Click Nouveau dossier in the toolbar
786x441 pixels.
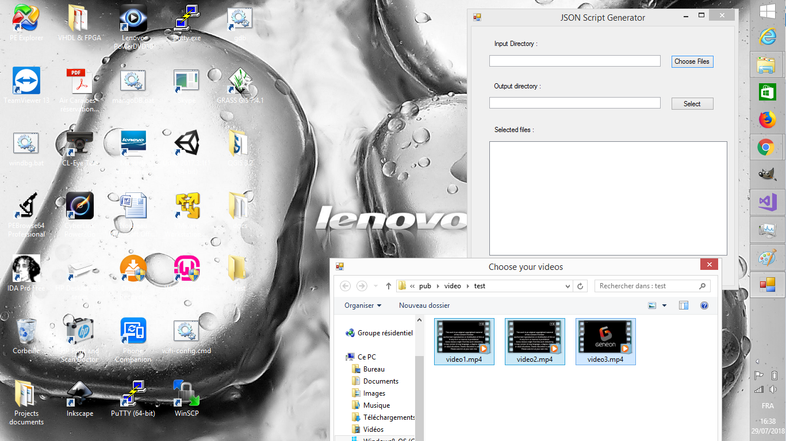click(x=424, y=305)
